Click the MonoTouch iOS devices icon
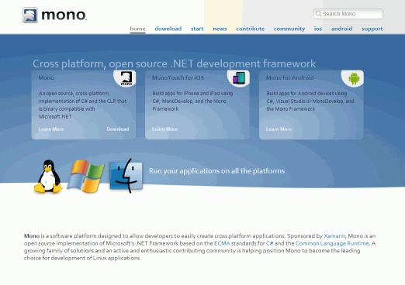 click(239, 78)
